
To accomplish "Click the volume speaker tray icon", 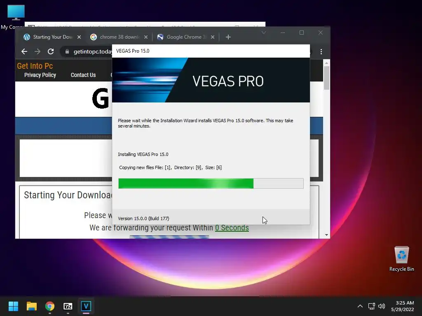I will 382,306.
